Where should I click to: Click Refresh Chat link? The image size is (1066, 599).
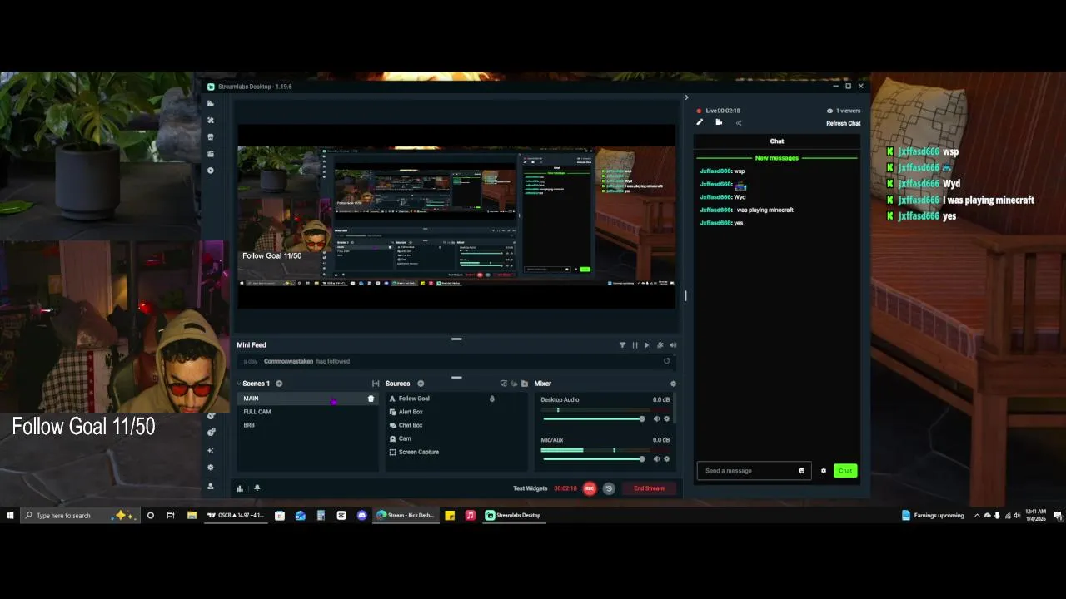pos(843,123)
